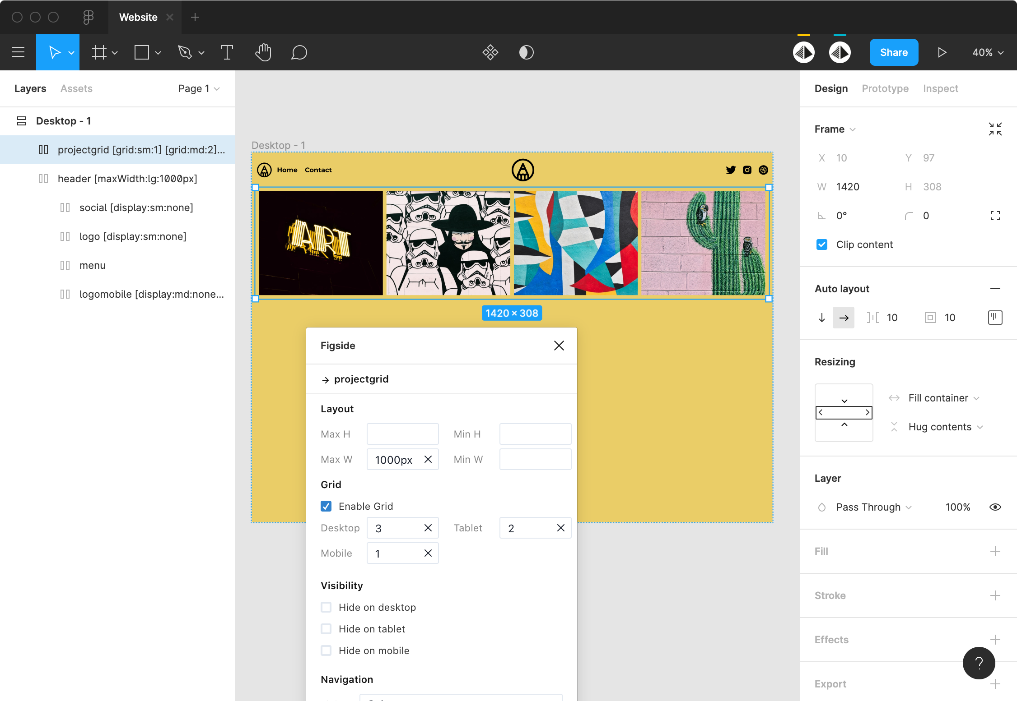Click Twitter icon in the design header
The image size is (1017, 701).
(731, 170)
